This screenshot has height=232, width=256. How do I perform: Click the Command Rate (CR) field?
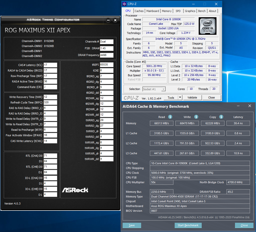(x=51, y=87)
